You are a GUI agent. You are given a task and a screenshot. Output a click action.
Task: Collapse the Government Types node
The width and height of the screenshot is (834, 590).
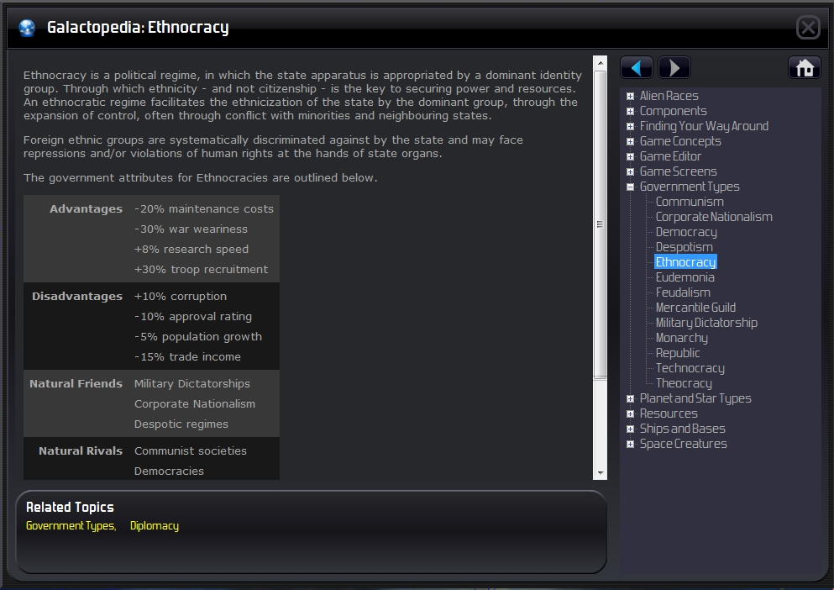[630, 187]
